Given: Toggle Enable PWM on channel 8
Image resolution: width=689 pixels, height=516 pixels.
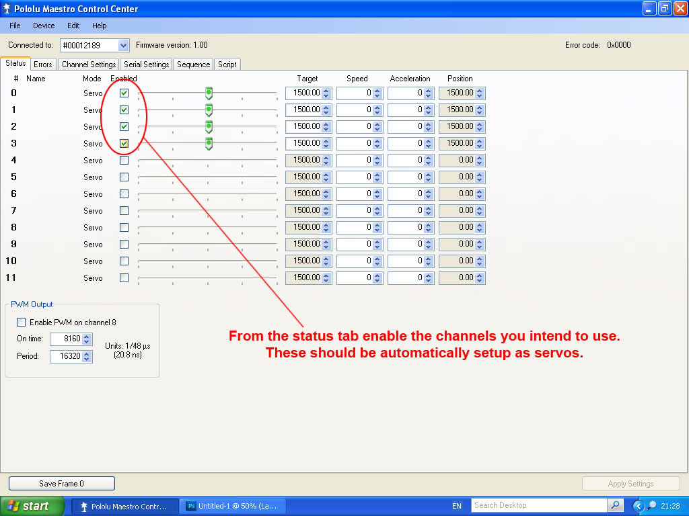Looking at the screenshot, I should coord(21,322).
